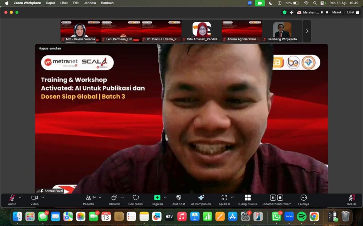Open Ruang diskusi breakout rooms
This screenshot has width=363, height=226.
coord(247,200)
